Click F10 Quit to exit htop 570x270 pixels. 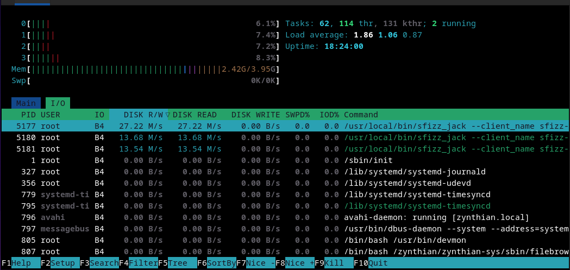pos(378,263)
